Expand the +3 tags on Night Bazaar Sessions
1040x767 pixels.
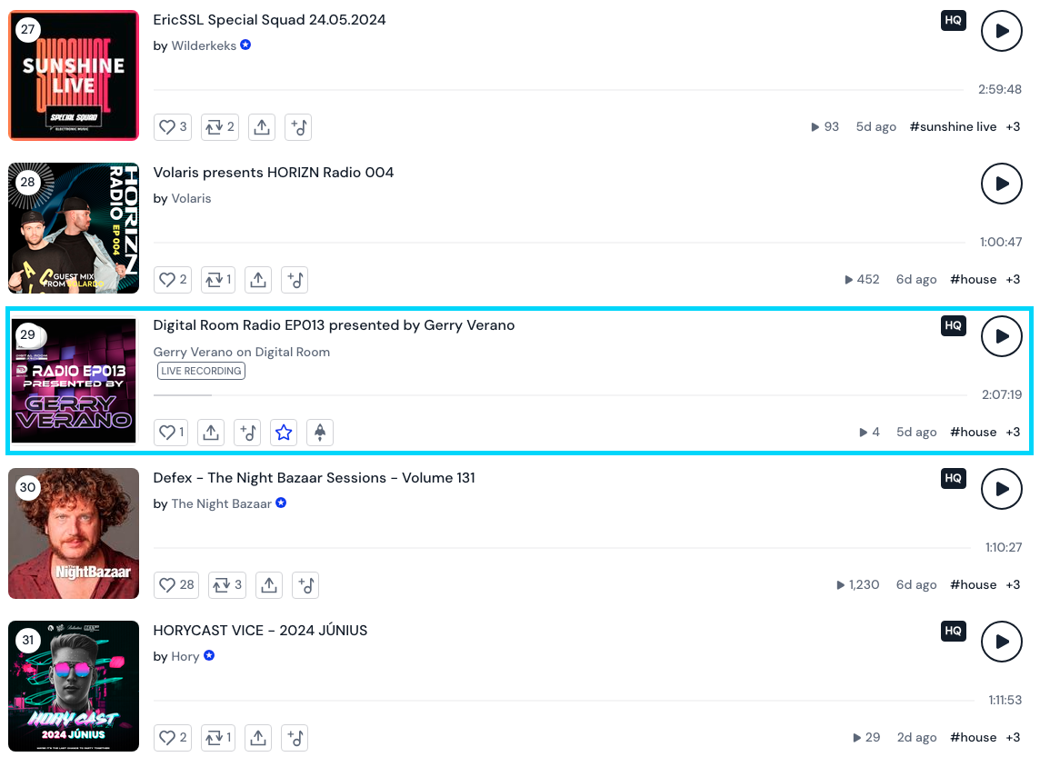coord(1013,584)
